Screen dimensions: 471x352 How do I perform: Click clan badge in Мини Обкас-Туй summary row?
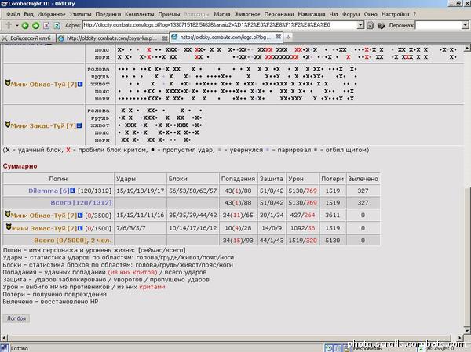8,214
